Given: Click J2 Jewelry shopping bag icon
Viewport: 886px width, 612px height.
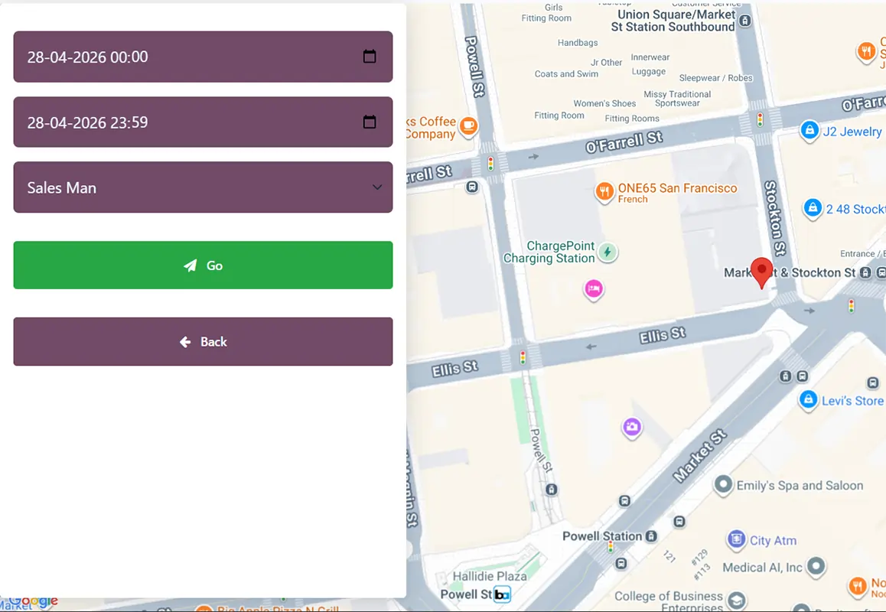Looking at the screenshot, I should (x=809, y=131).
